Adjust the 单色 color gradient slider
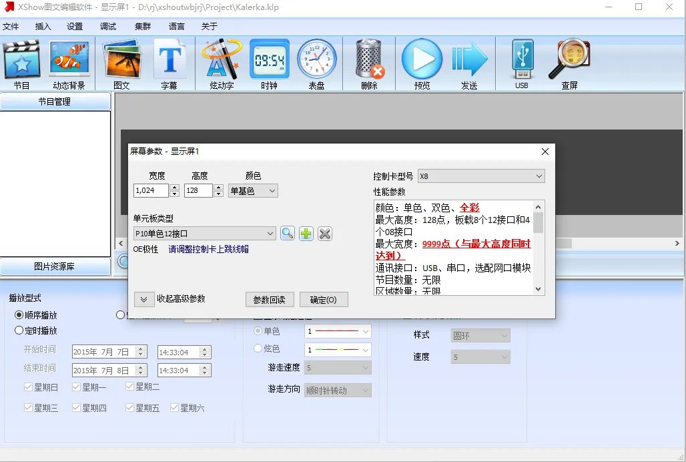Image resolution: width=686 pixels, height=462 pixels. [x=337, y=331]
